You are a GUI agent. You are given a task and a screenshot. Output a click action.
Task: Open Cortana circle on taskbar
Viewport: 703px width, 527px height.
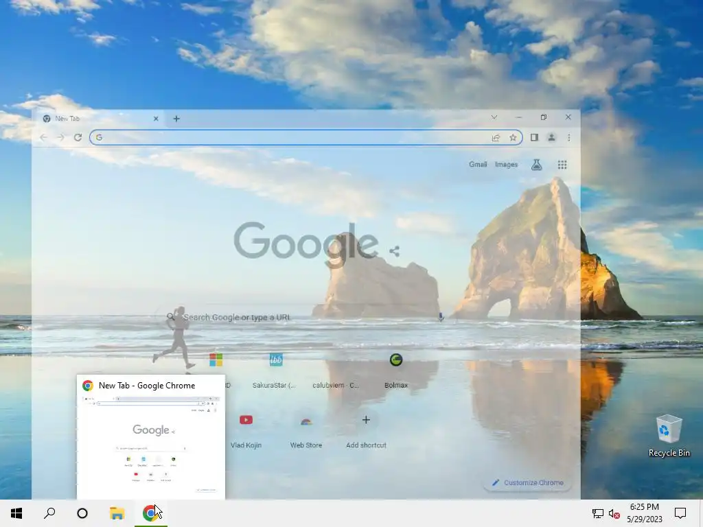pyautogui.click(x=82, y=513)
